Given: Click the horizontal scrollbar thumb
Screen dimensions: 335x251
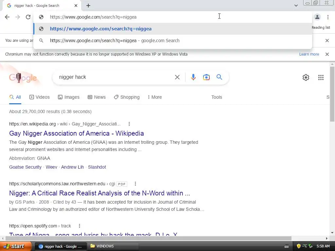Looking at the screenshot, I should [x=149, y=238].
